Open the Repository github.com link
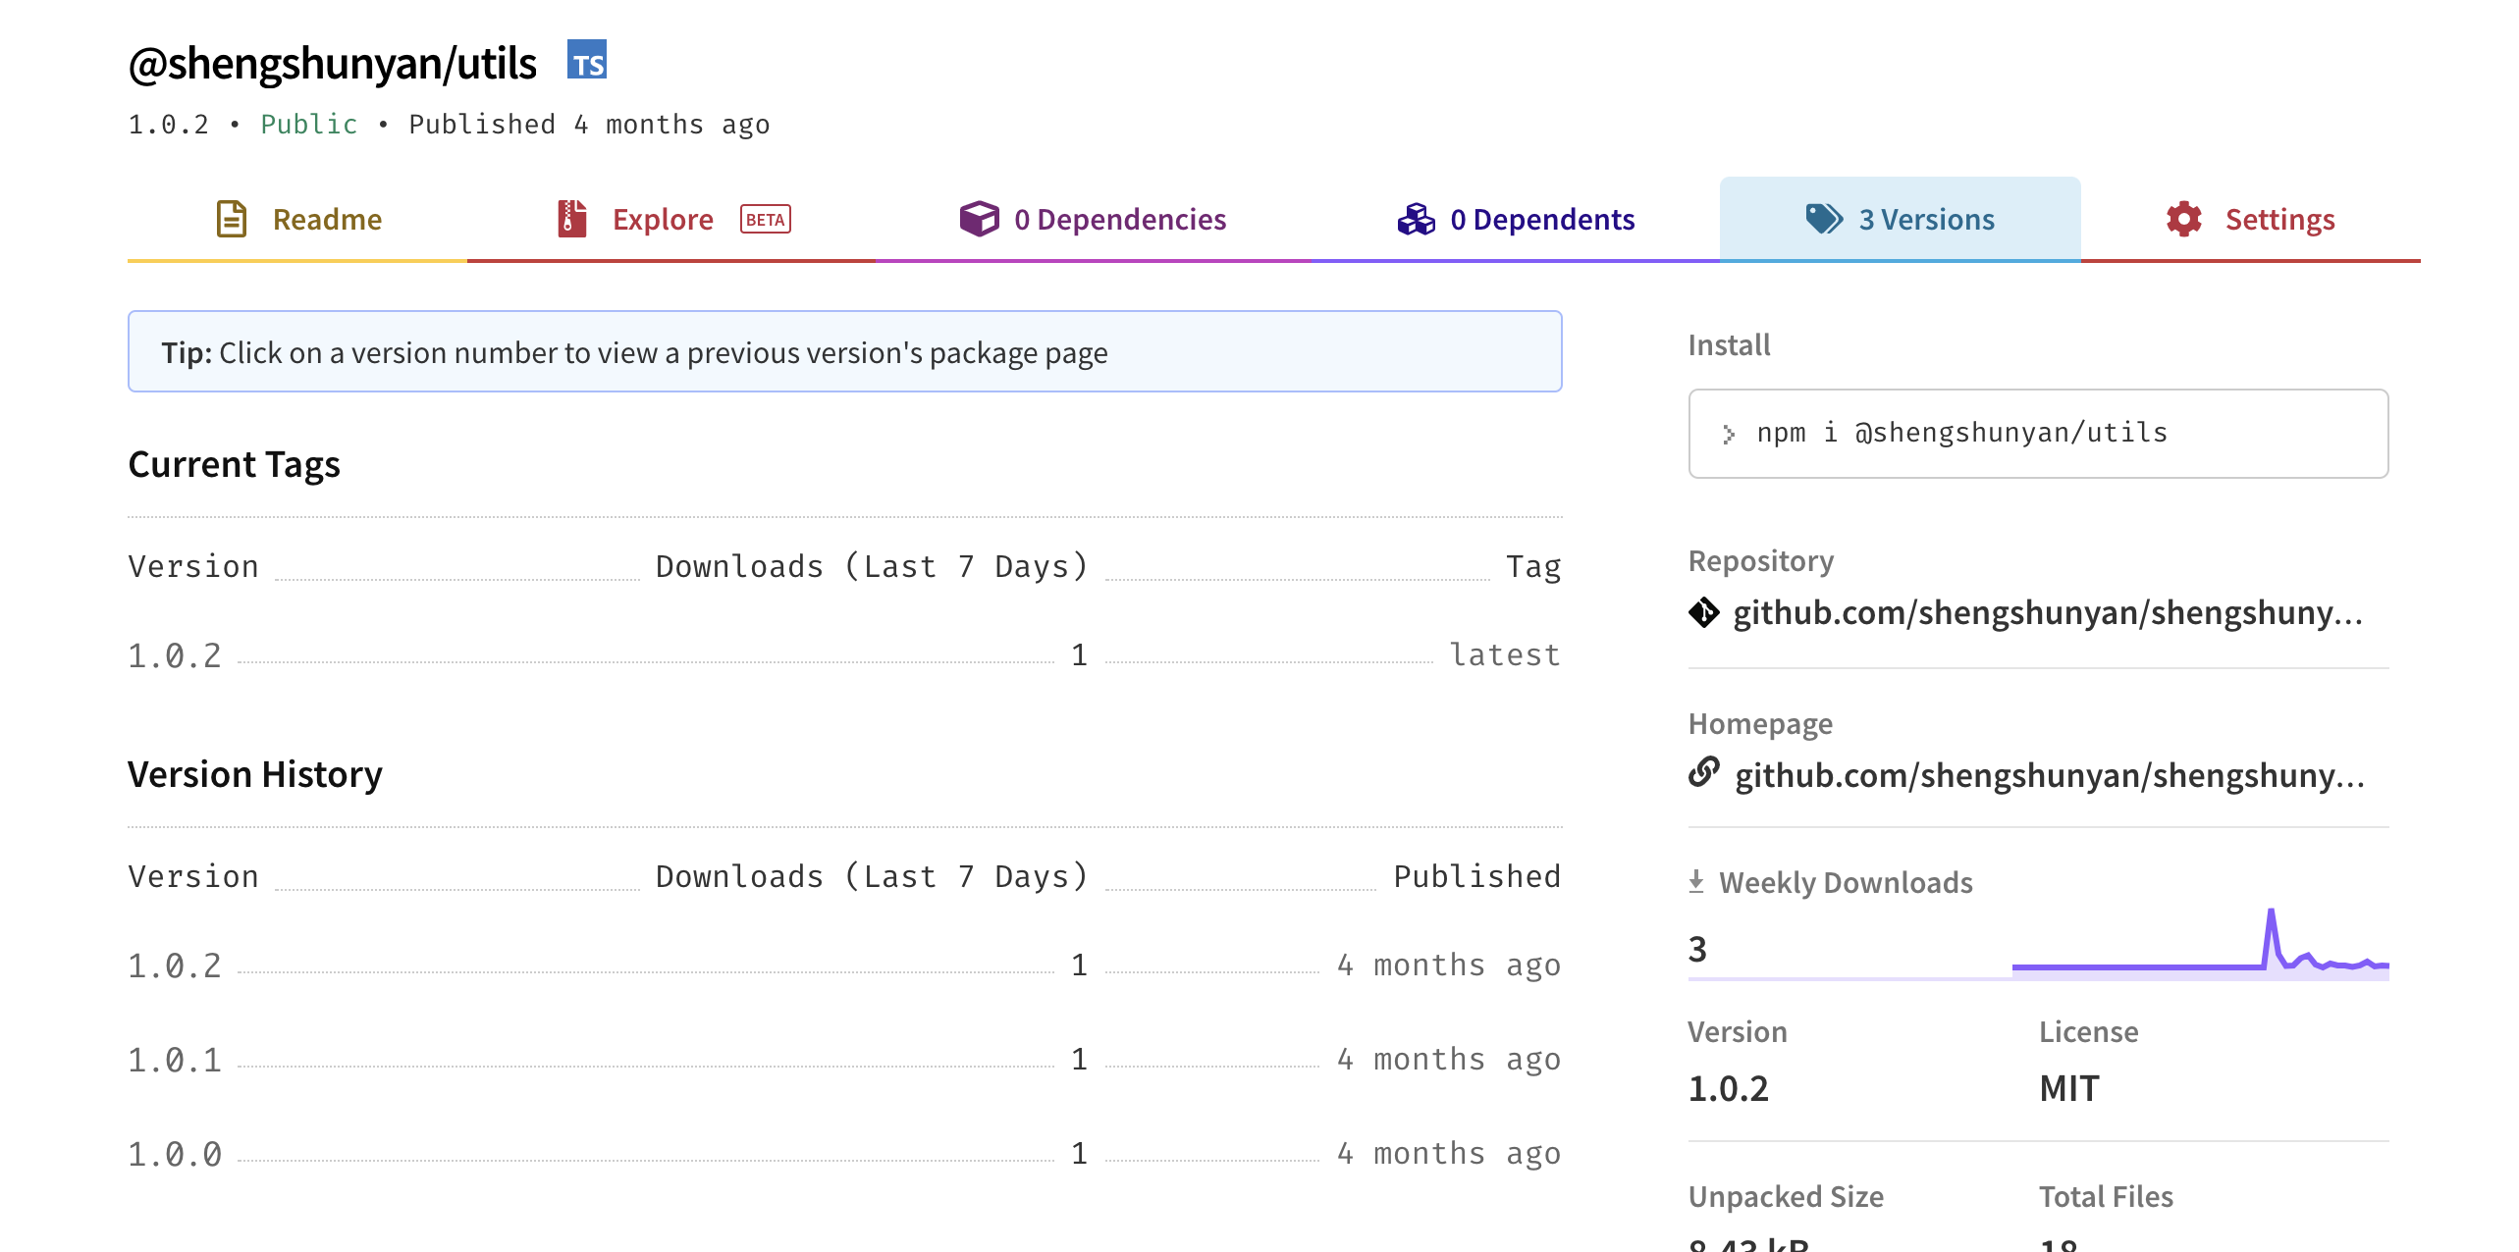 click(x=2048, y=612)
